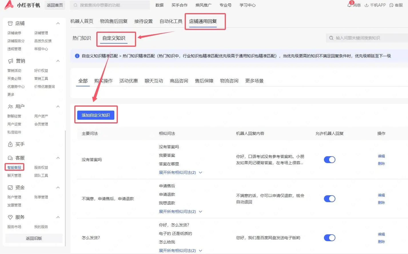Screen dimensions: 408x254
Task: Click the knowledge search magnifier icon
Action: pyautogui.click(x=331, y=38)
